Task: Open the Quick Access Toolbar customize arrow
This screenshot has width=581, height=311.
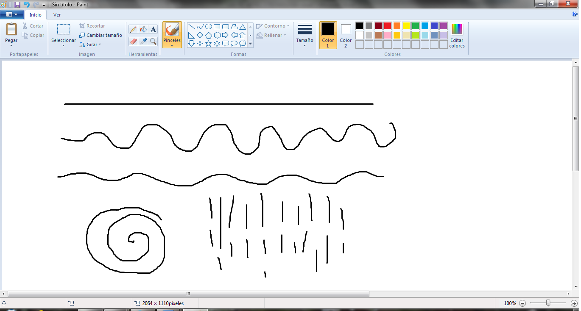Action: point(44,5)
